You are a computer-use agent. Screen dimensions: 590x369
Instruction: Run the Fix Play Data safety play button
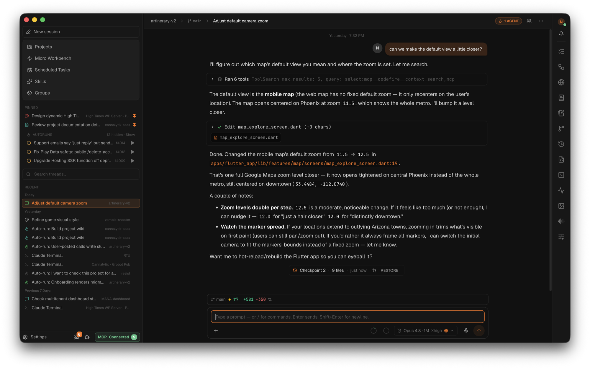pos(132,152)
